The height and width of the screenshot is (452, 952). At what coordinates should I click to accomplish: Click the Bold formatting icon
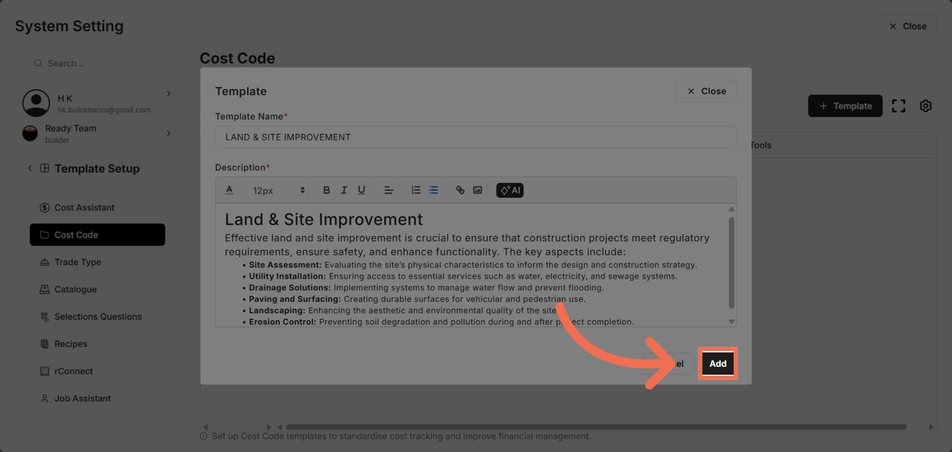[x=326, y=190]
